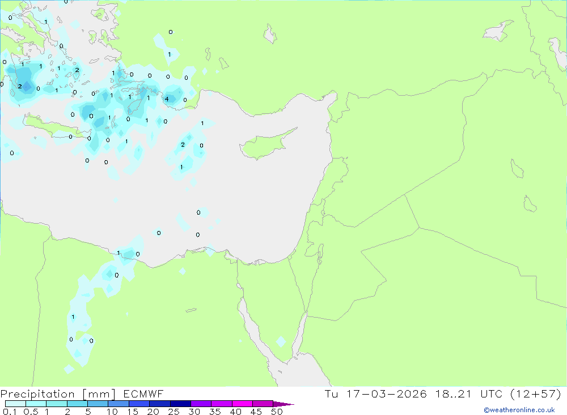
Task: Click the 30–35 mm violet legend swatch
Action: tap(201, 404)
